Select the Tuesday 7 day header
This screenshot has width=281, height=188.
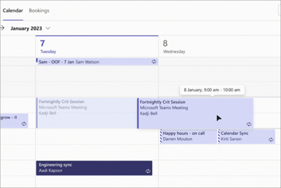pos(97,47)
